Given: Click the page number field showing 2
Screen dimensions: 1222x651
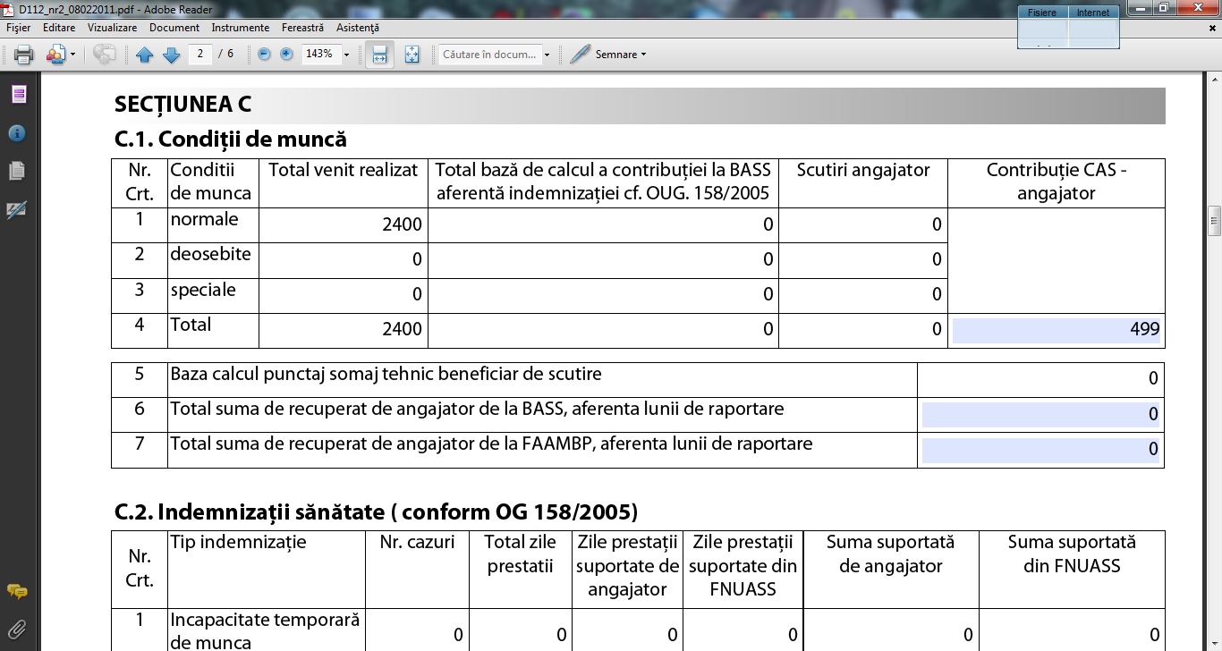Looking at the screenshot, I should coord(200,54).
